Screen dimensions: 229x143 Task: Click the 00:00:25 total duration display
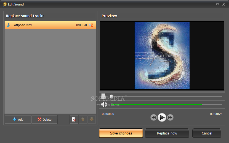coord(216,114)
